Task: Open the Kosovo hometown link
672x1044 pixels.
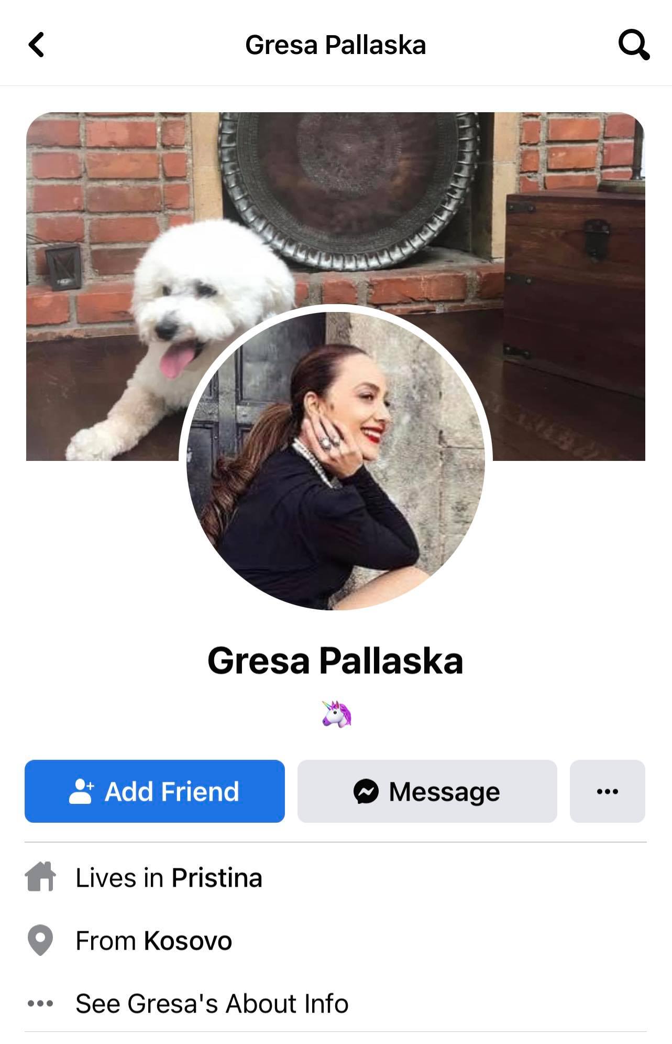Action: pos(188,941)
